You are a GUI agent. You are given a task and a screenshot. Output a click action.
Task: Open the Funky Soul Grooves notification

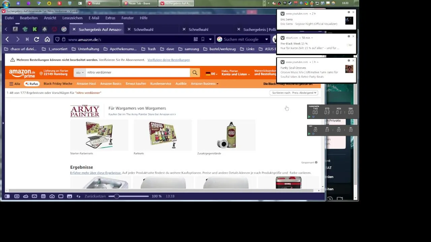[316, 70]
